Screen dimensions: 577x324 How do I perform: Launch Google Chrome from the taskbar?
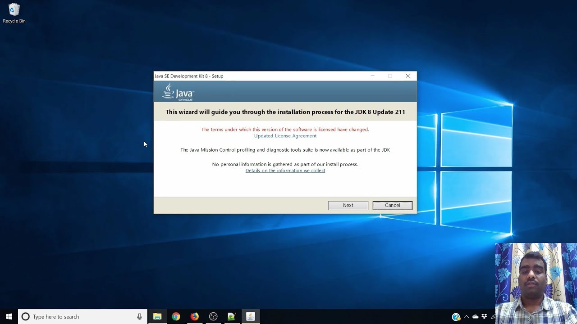coord(176,317)
